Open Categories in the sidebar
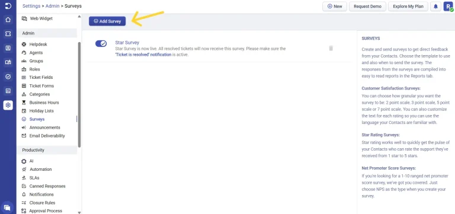This screenshot has width=455, height=214. click(x=40, y=94)
